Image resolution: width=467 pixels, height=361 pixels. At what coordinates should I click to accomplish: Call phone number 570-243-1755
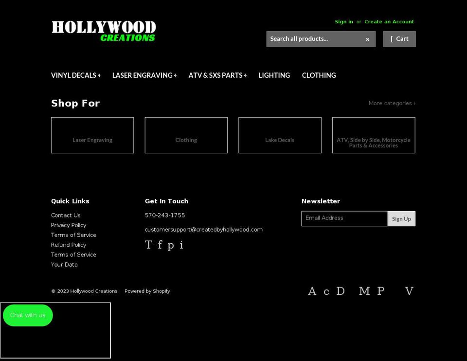165,216
